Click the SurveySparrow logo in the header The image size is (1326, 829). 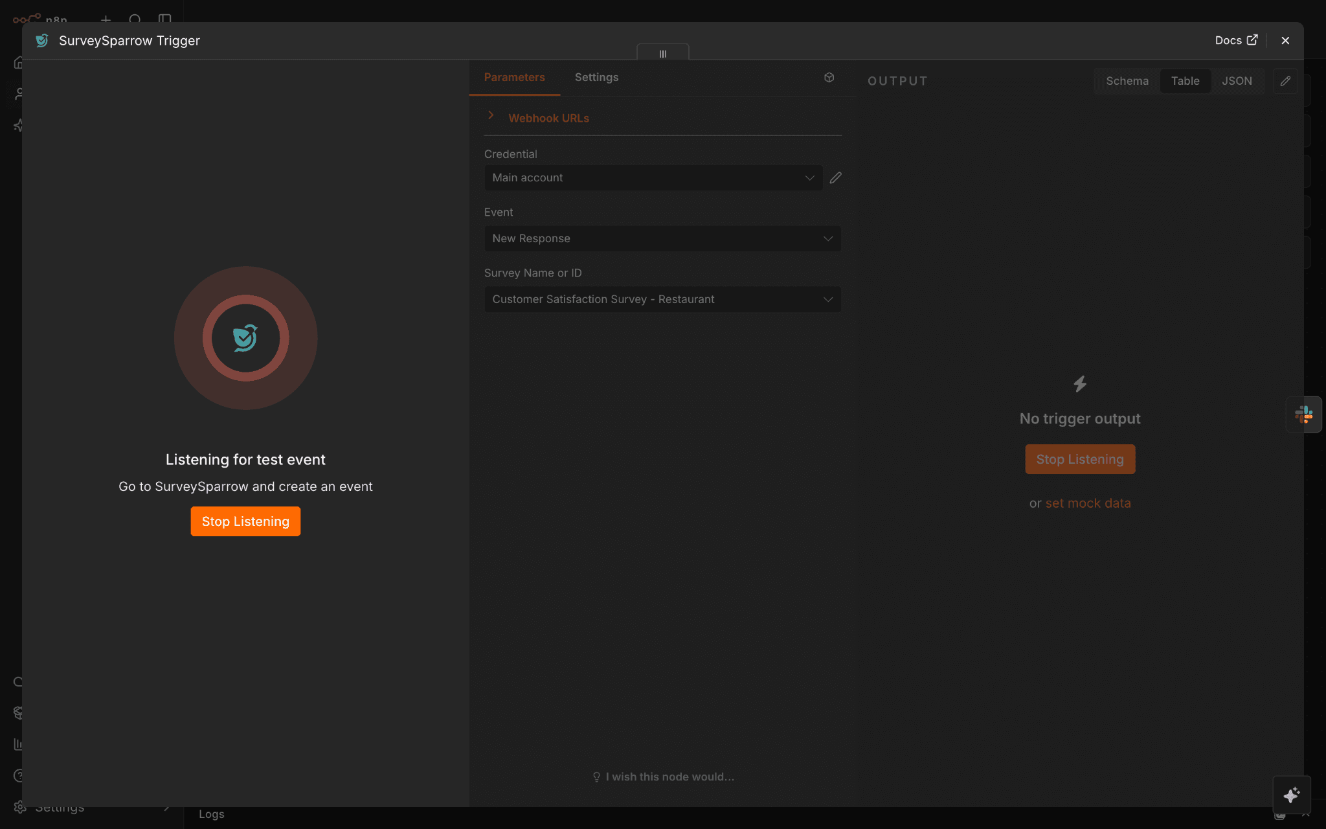pos(42,40)
